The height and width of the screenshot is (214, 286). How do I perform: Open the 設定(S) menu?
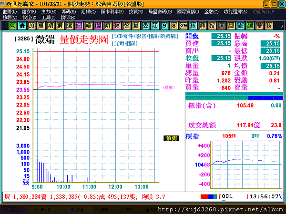(x=30, y=18)
